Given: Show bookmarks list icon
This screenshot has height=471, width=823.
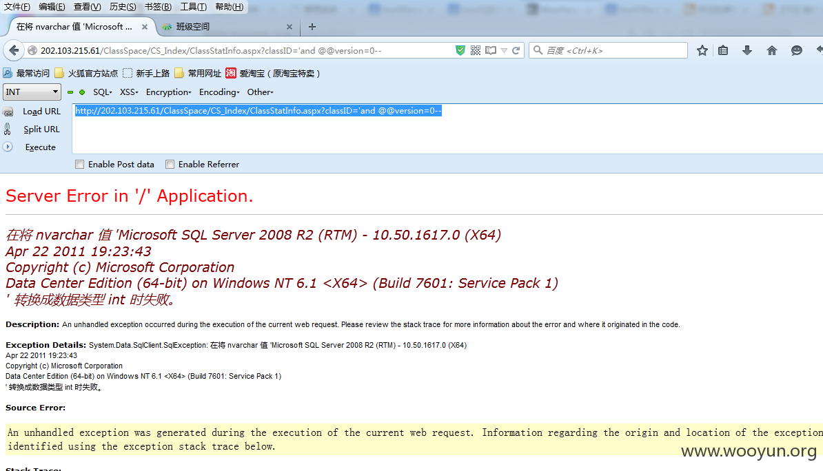Looking at the screenshot, I should tap(723, 50).
